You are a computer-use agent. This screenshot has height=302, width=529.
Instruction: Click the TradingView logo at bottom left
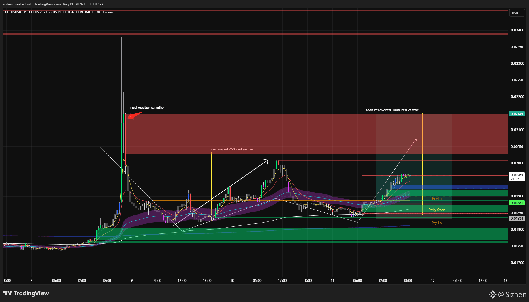[26, 293]
